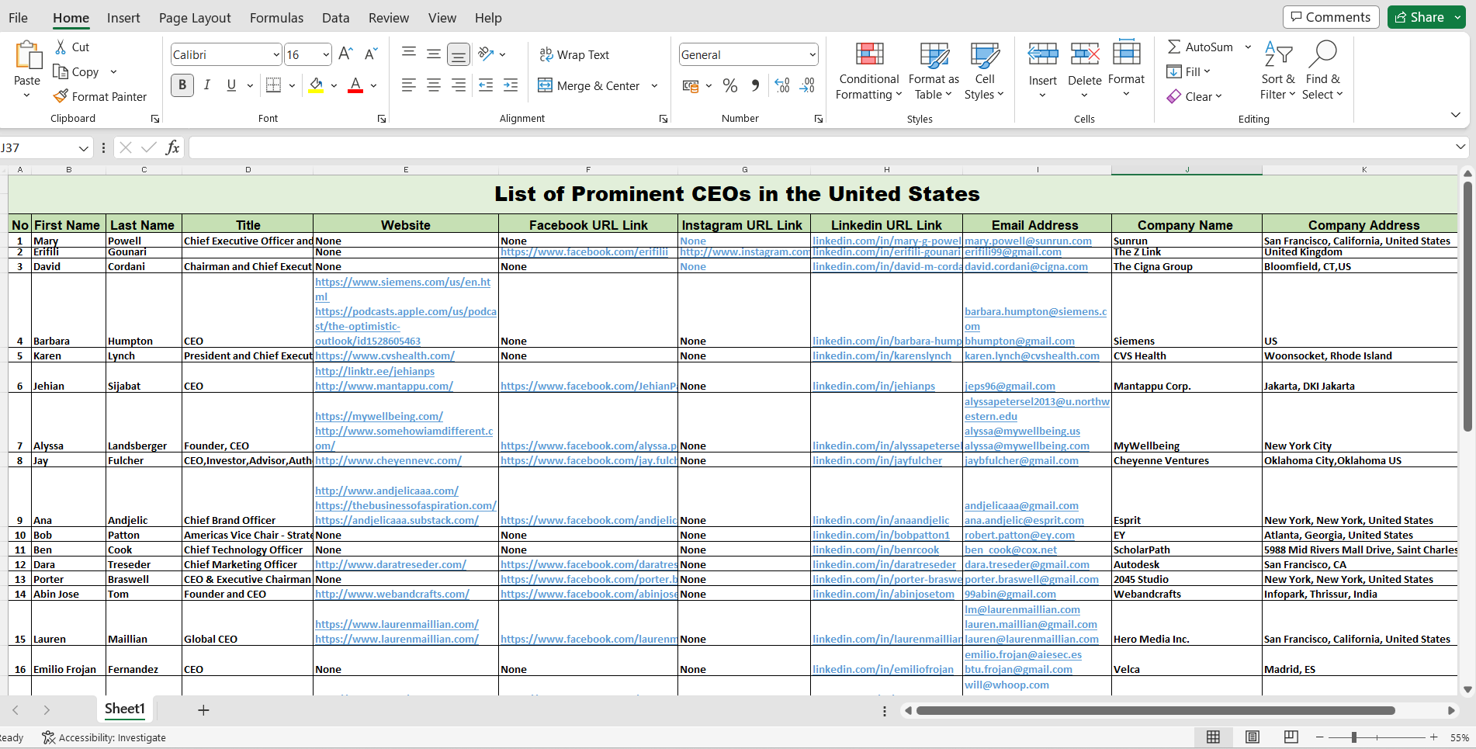Open the File menu
The height and width of the screenshot is (749, 1476).
(18, 18)
